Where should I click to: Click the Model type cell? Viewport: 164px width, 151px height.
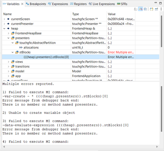pyautogui.click(x=77, y=71)
